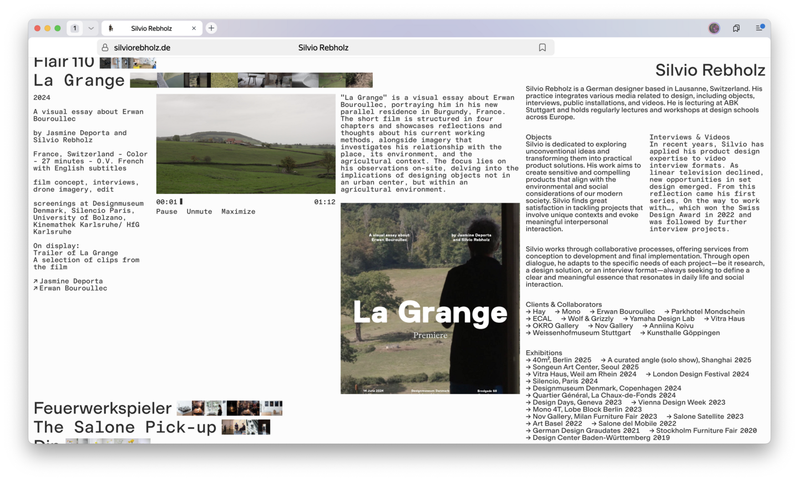
Task: Expand the Feuerwerkspieler project
Action: click(103, 408)
